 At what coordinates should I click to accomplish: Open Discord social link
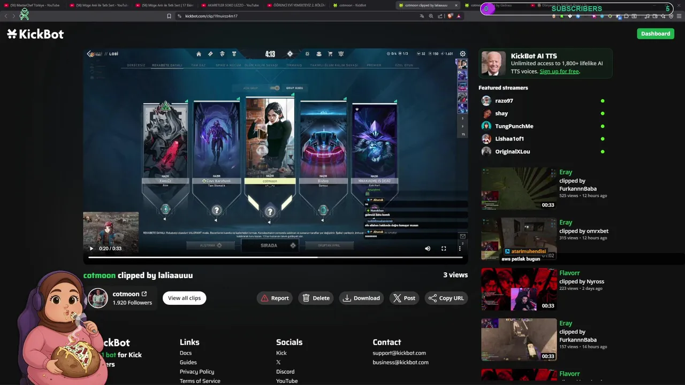click(285, 372)
